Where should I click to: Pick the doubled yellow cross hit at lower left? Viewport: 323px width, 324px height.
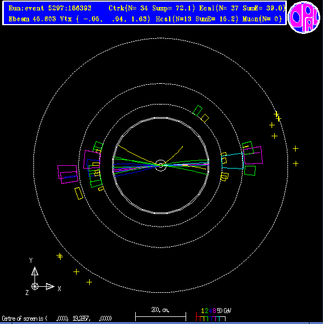click(x=60, y=256)
